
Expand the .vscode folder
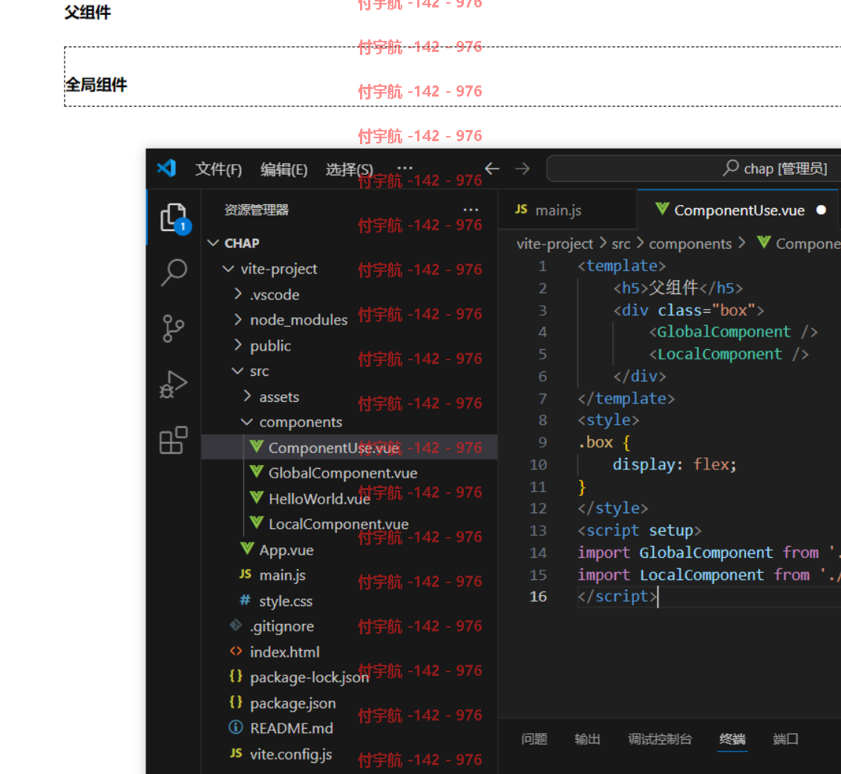(x=238, y=294)
